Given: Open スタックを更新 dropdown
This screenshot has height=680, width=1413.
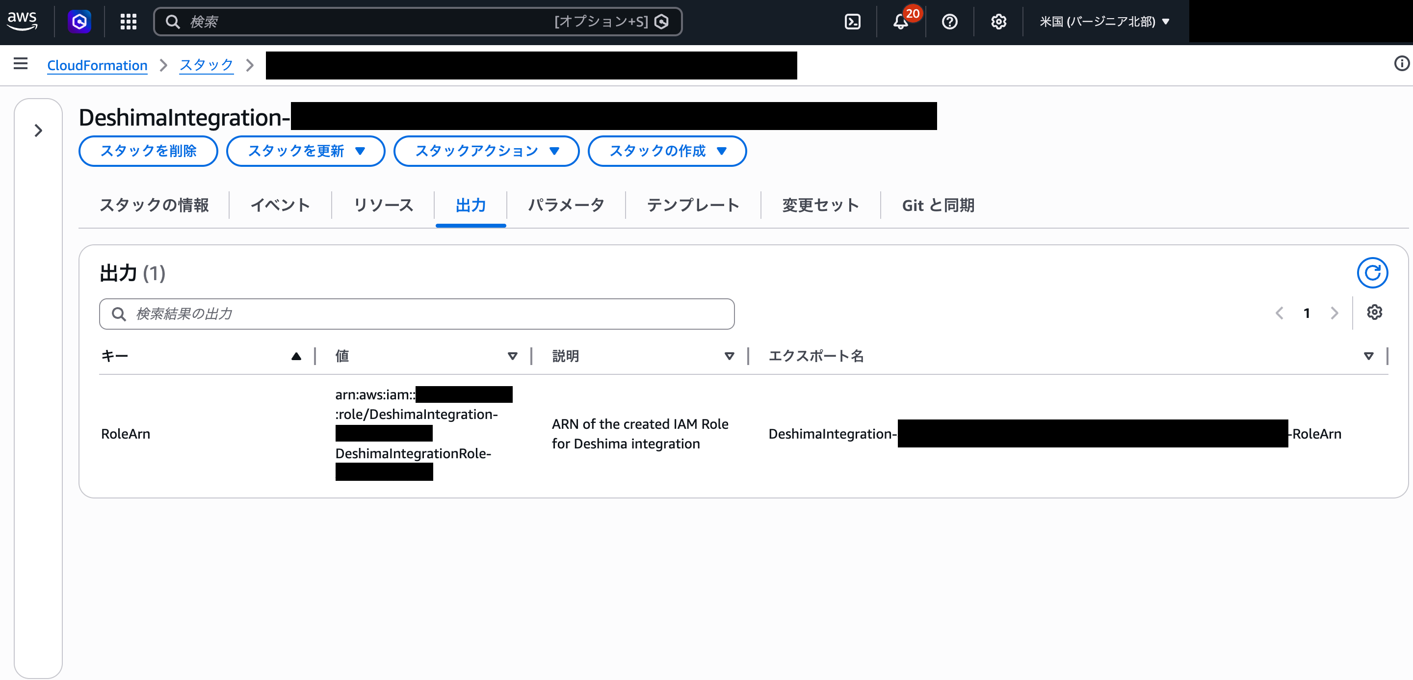Looking at the screenshot, I should click(306, 151).
